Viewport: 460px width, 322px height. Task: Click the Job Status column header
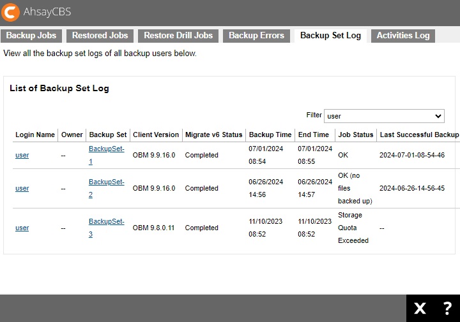[x=356, y=135]
